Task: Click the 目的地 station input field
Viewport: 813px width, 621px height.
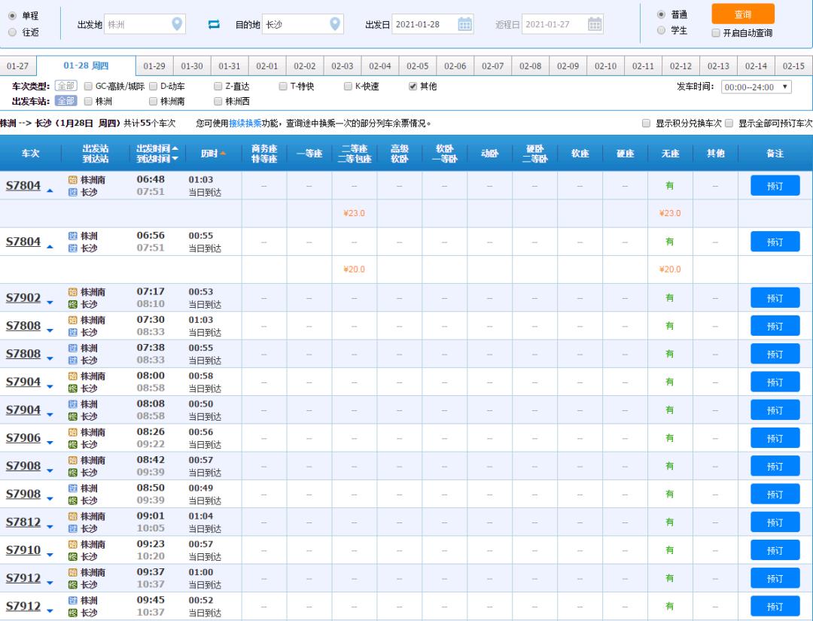Action: click(303, 24)
